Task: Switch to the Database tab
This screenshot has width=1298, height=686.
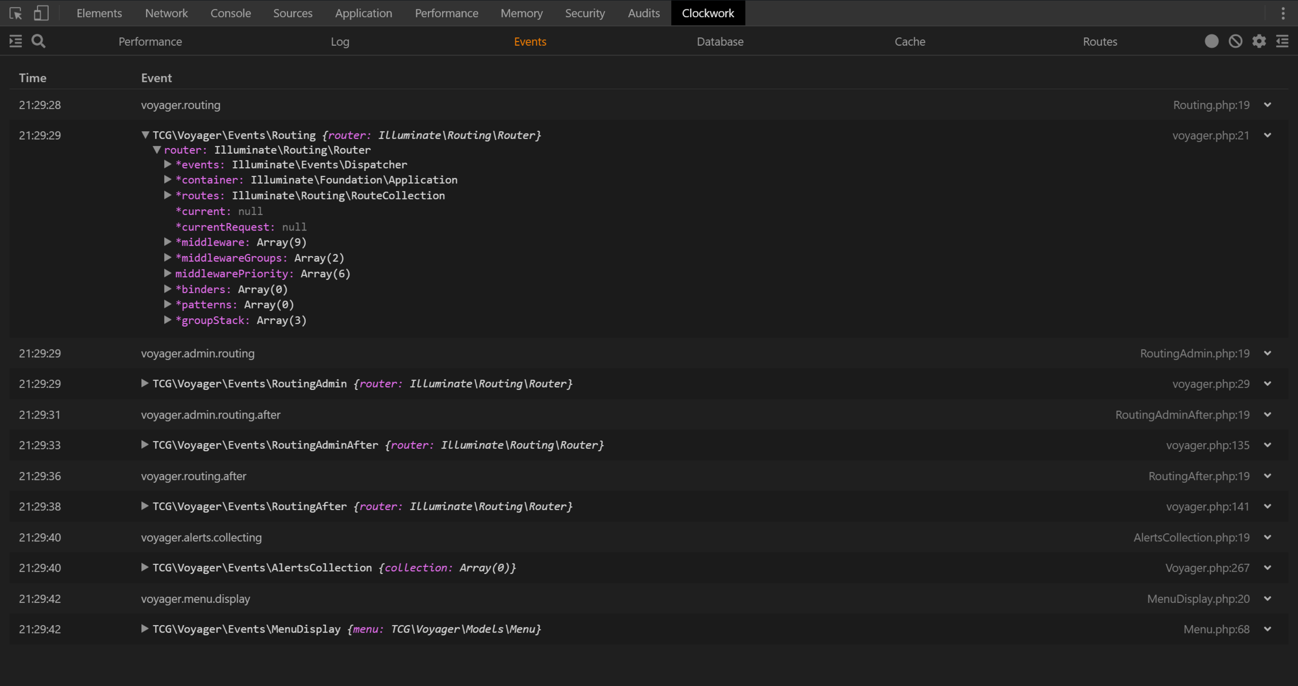Action: (x=720, y=42)
